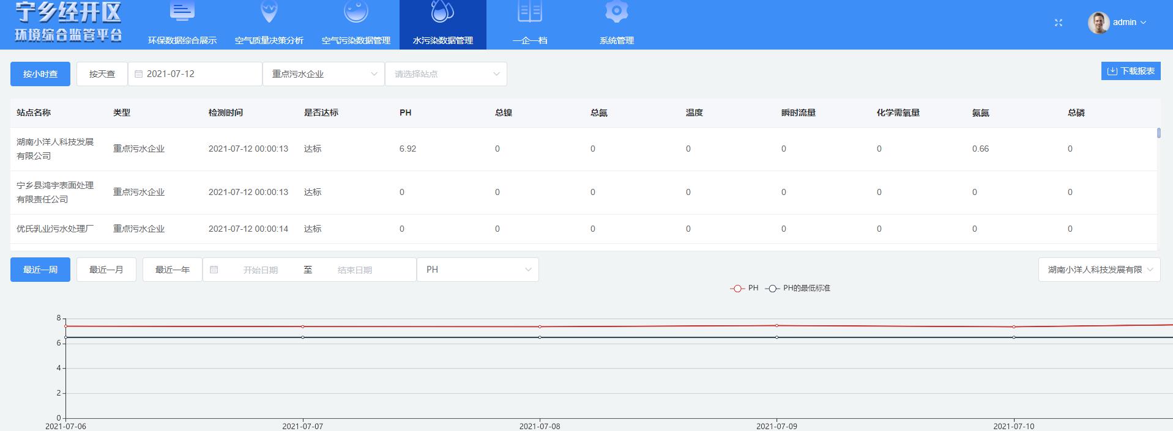Click the 开始日期 input field
Viewport: 1173px width, 431px height.
[260, 270]
